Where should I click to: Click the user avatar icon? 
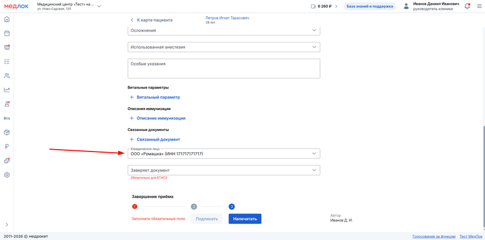406,6
